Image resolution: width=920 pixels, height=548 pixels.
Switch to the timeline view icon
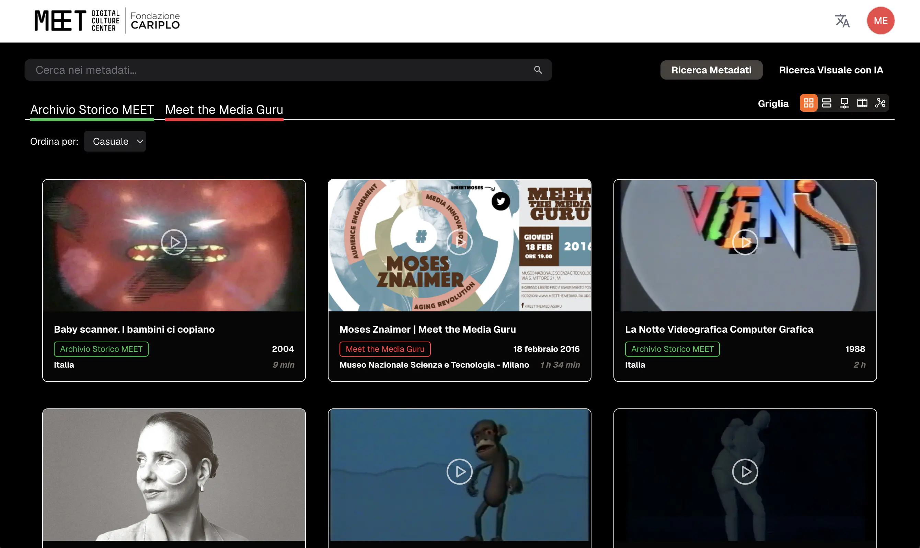[x=844, y=103]
